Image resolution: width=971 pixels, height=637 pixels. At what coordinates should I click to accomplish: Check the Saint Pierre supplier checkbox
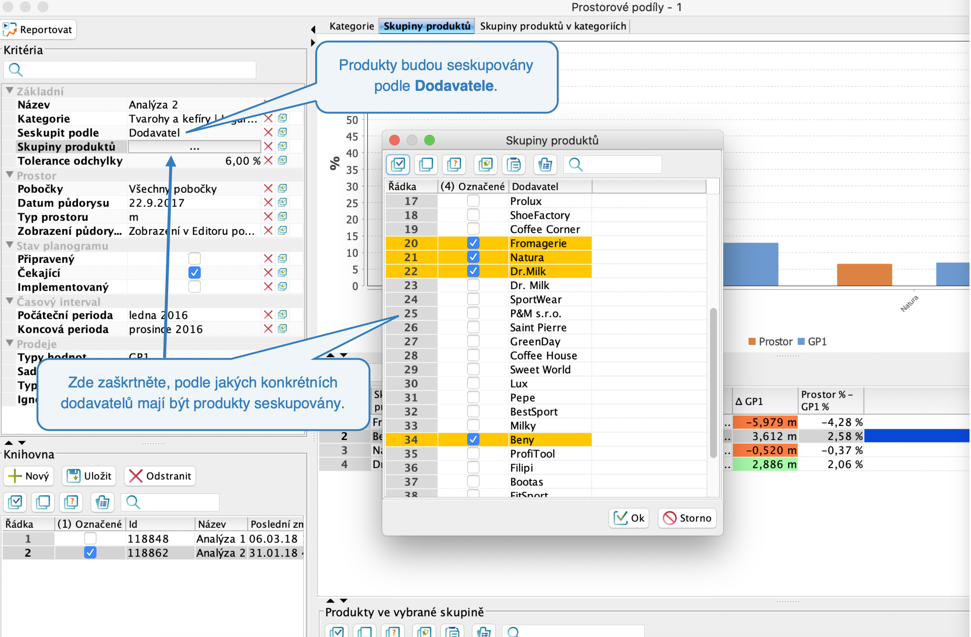point(473,327)
